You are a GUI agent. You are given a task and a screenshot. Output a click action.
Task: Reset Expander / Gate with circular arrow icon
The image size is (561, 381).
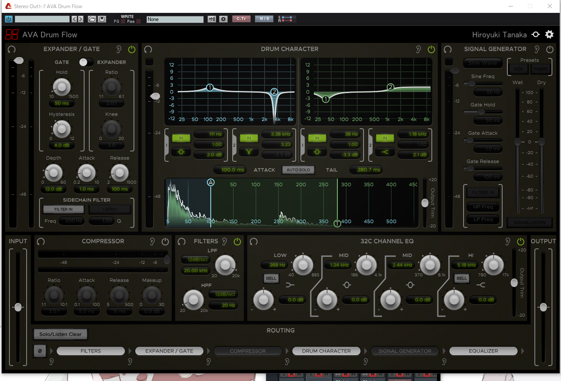12,49
